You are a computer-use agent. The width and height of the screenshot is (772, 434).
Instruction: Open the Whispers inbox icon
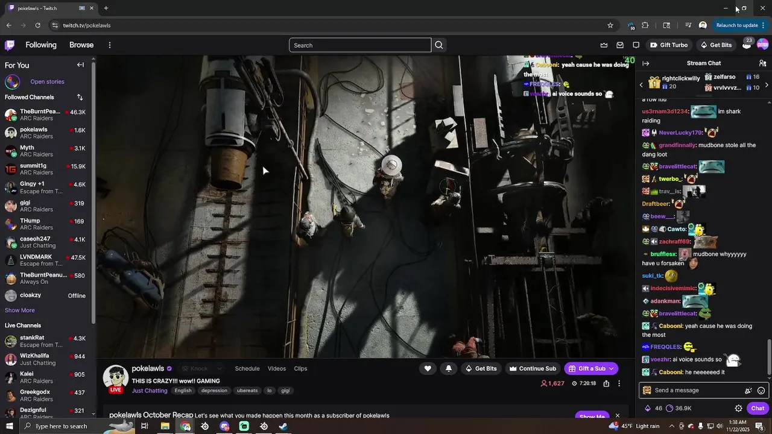point(620,45)
